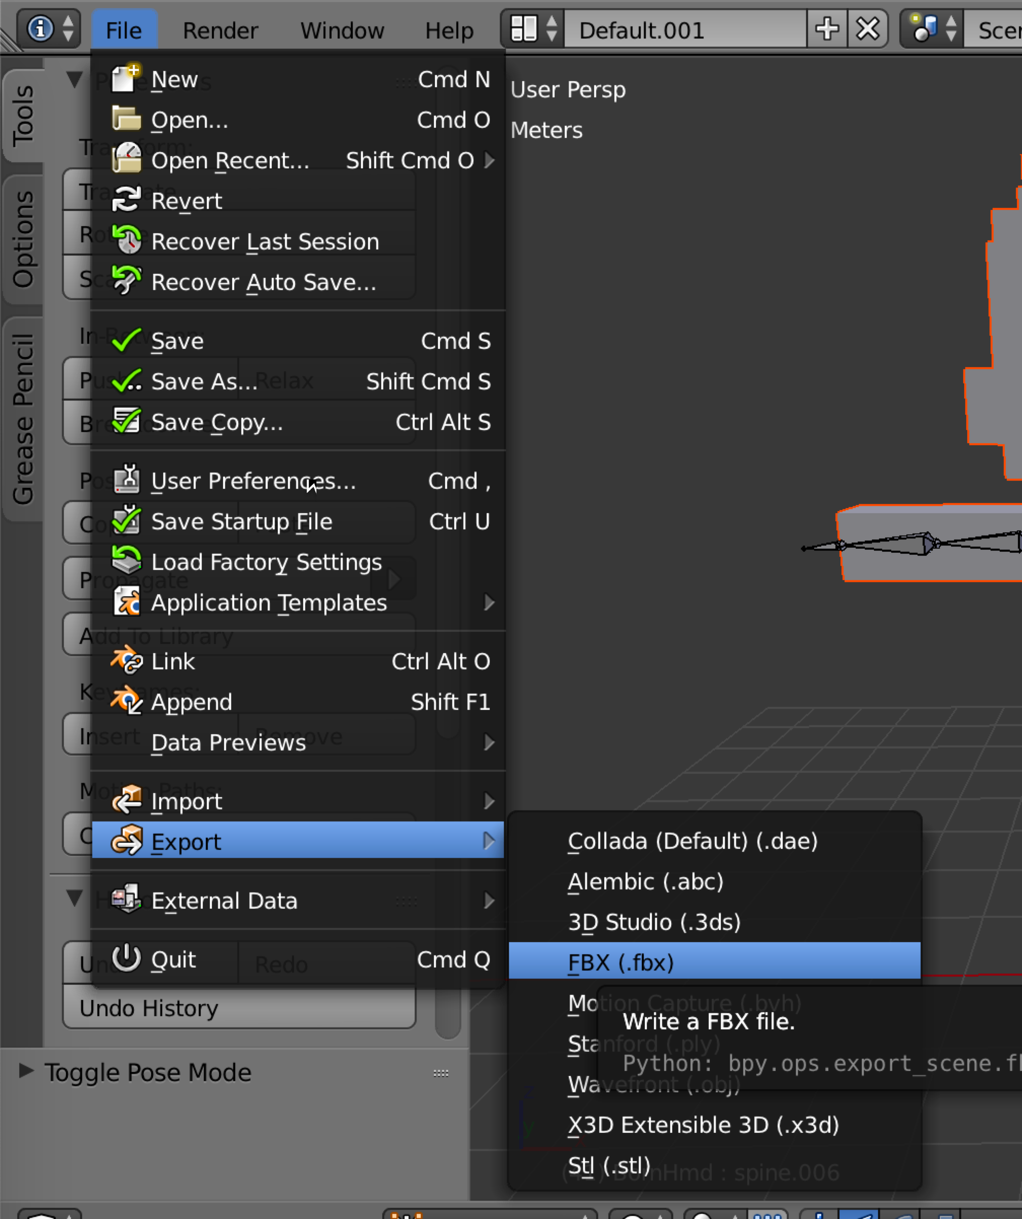Click the Revert arrows icon
Viewport: 1022px width, 1219px height.
[126, 200]
